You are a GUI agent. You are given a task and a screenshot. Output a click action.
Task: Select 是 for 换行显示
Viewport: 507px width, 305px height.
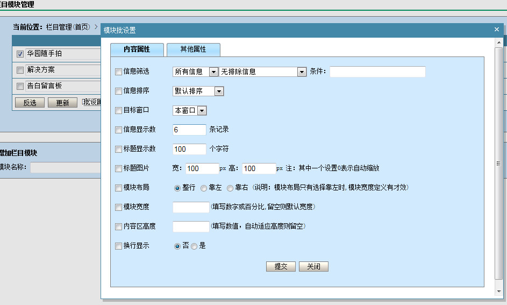pos(194,246)
